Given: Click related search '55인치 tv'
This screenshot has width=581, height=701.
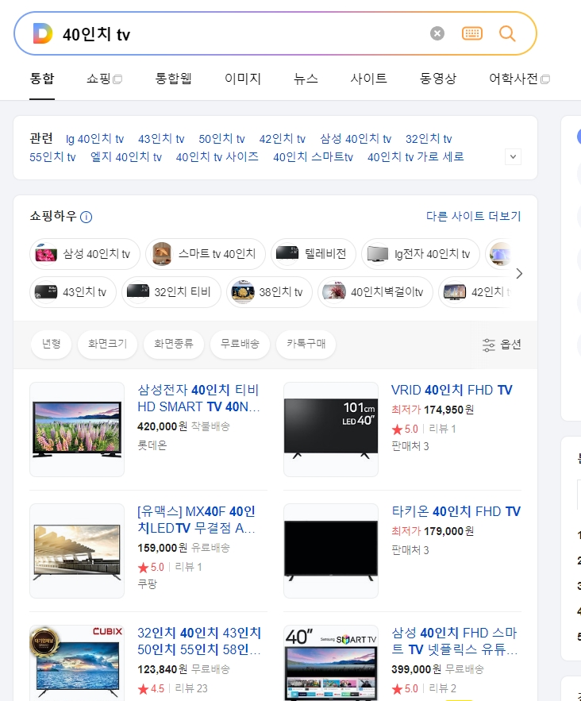Looking at the screenshot, I should pyautogui.click(x=52, y=157).
